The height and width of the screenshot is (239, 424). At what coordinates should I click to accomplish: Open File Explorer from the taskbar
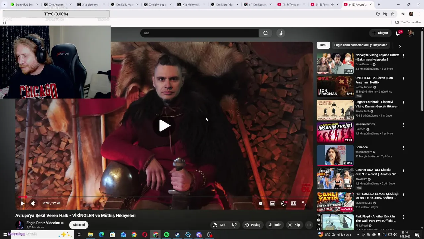(91, 235)
